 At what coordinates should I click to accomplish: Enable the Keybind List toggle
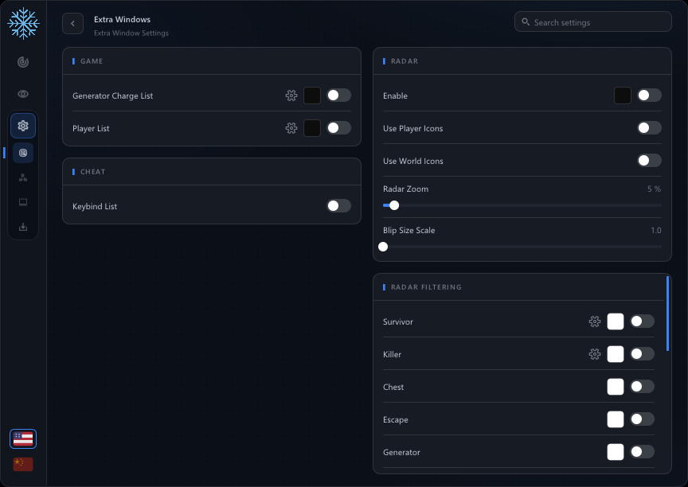338,206
